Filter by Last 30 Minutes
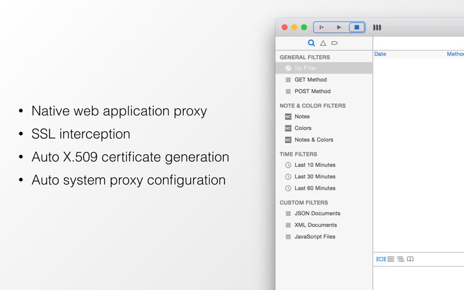 tap(315, 176)
